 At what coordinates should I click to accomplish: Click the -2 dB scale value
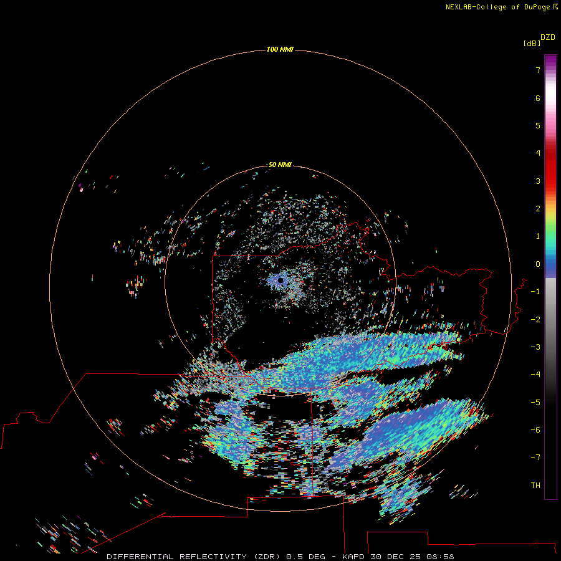coord(535,320)
